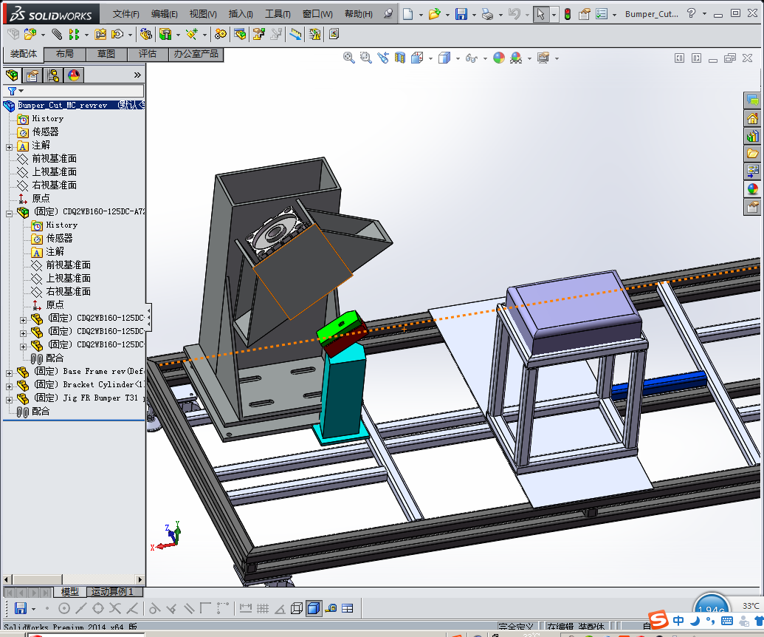This screenshot has width=764, height=637.
Task: Open the Assembly Features tool
Action: 165,34
